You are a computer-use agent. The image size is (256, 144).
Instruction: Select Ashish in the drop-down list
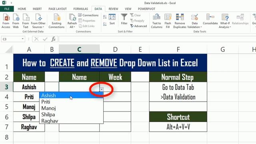click(71, 95)
